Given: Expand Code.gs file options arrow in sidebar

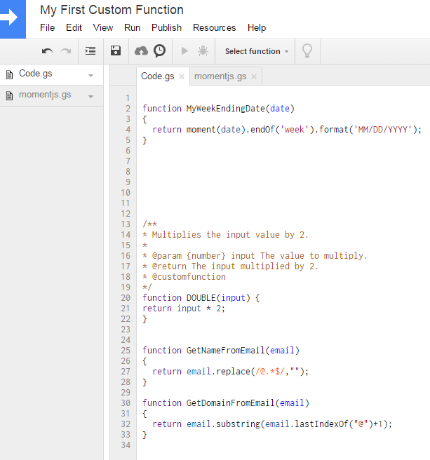Looking at the screenshot, I should tap(90, 75).
